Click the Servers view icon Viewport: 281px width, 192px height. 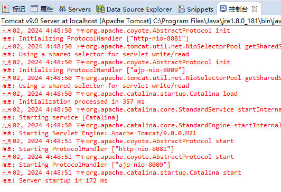point(62,9)
